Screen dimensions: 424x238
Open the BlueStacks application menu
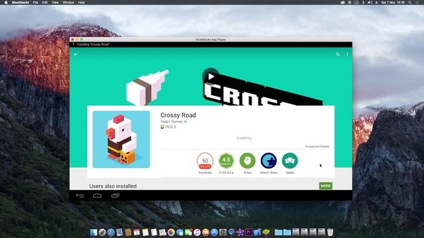tap(21, 3)
